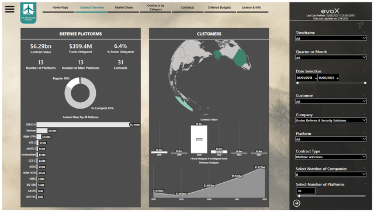Click the circled arrow icon at panel bottom
The image size is (374, 212).
(x=296, y=203)
